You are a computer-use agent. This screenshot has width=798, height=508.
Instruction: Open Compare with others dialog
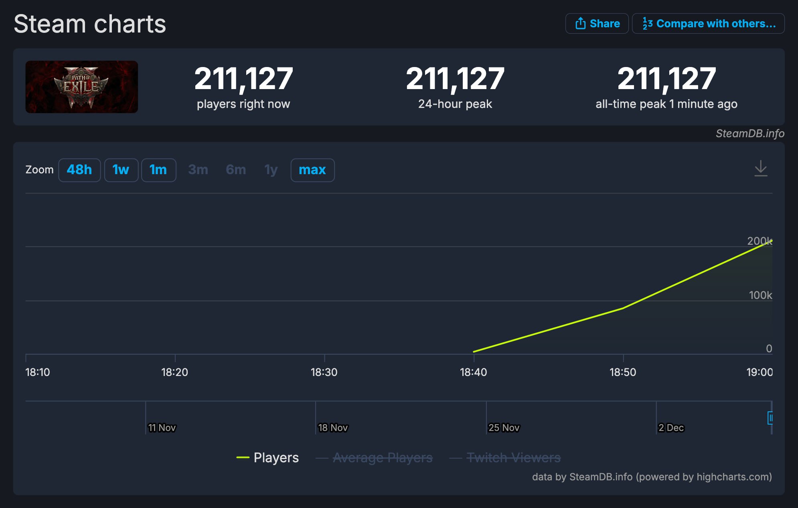pos(708,24)
